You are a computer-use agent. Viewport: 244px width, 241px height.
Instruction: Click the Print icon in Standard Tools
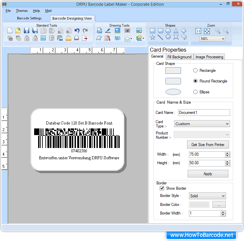click(x=77, y=38)
